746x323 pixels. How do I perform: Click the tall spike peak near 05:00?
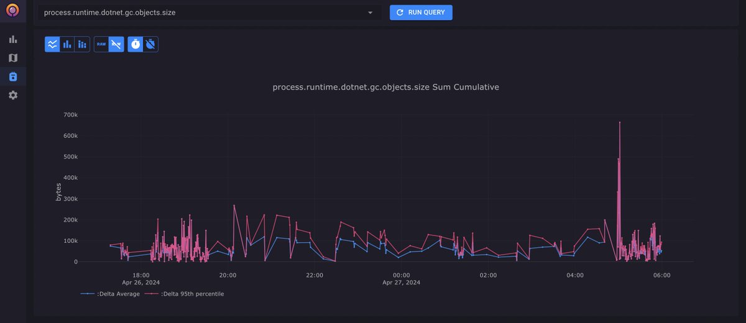click(620, 122)
